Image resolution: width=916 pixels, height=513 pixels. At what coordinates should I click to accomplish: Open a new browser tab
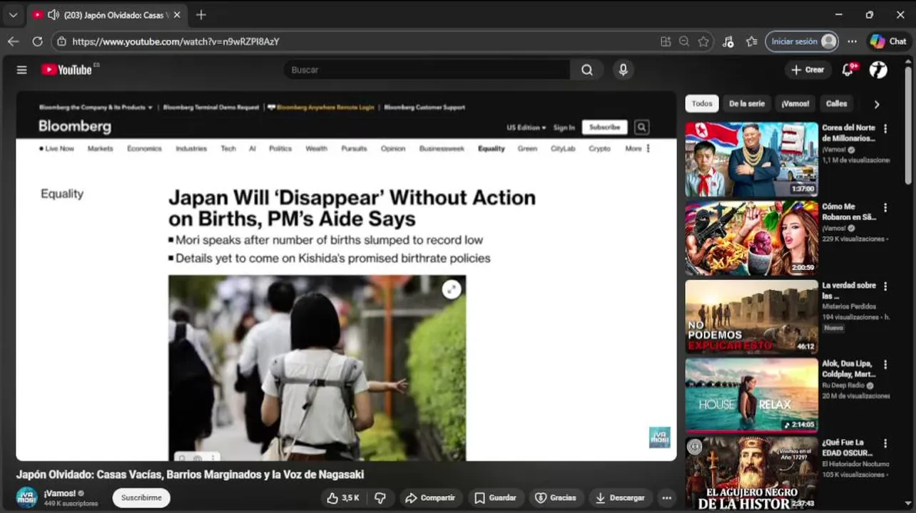[x=201, y=15]
